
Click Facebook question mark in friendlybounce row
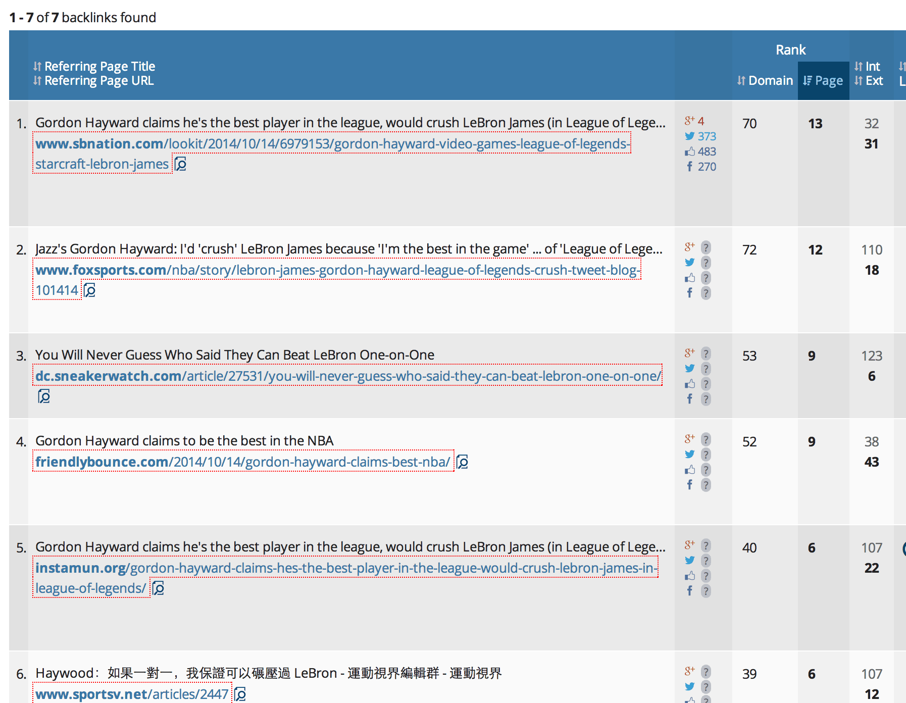(x=706, y=485)
